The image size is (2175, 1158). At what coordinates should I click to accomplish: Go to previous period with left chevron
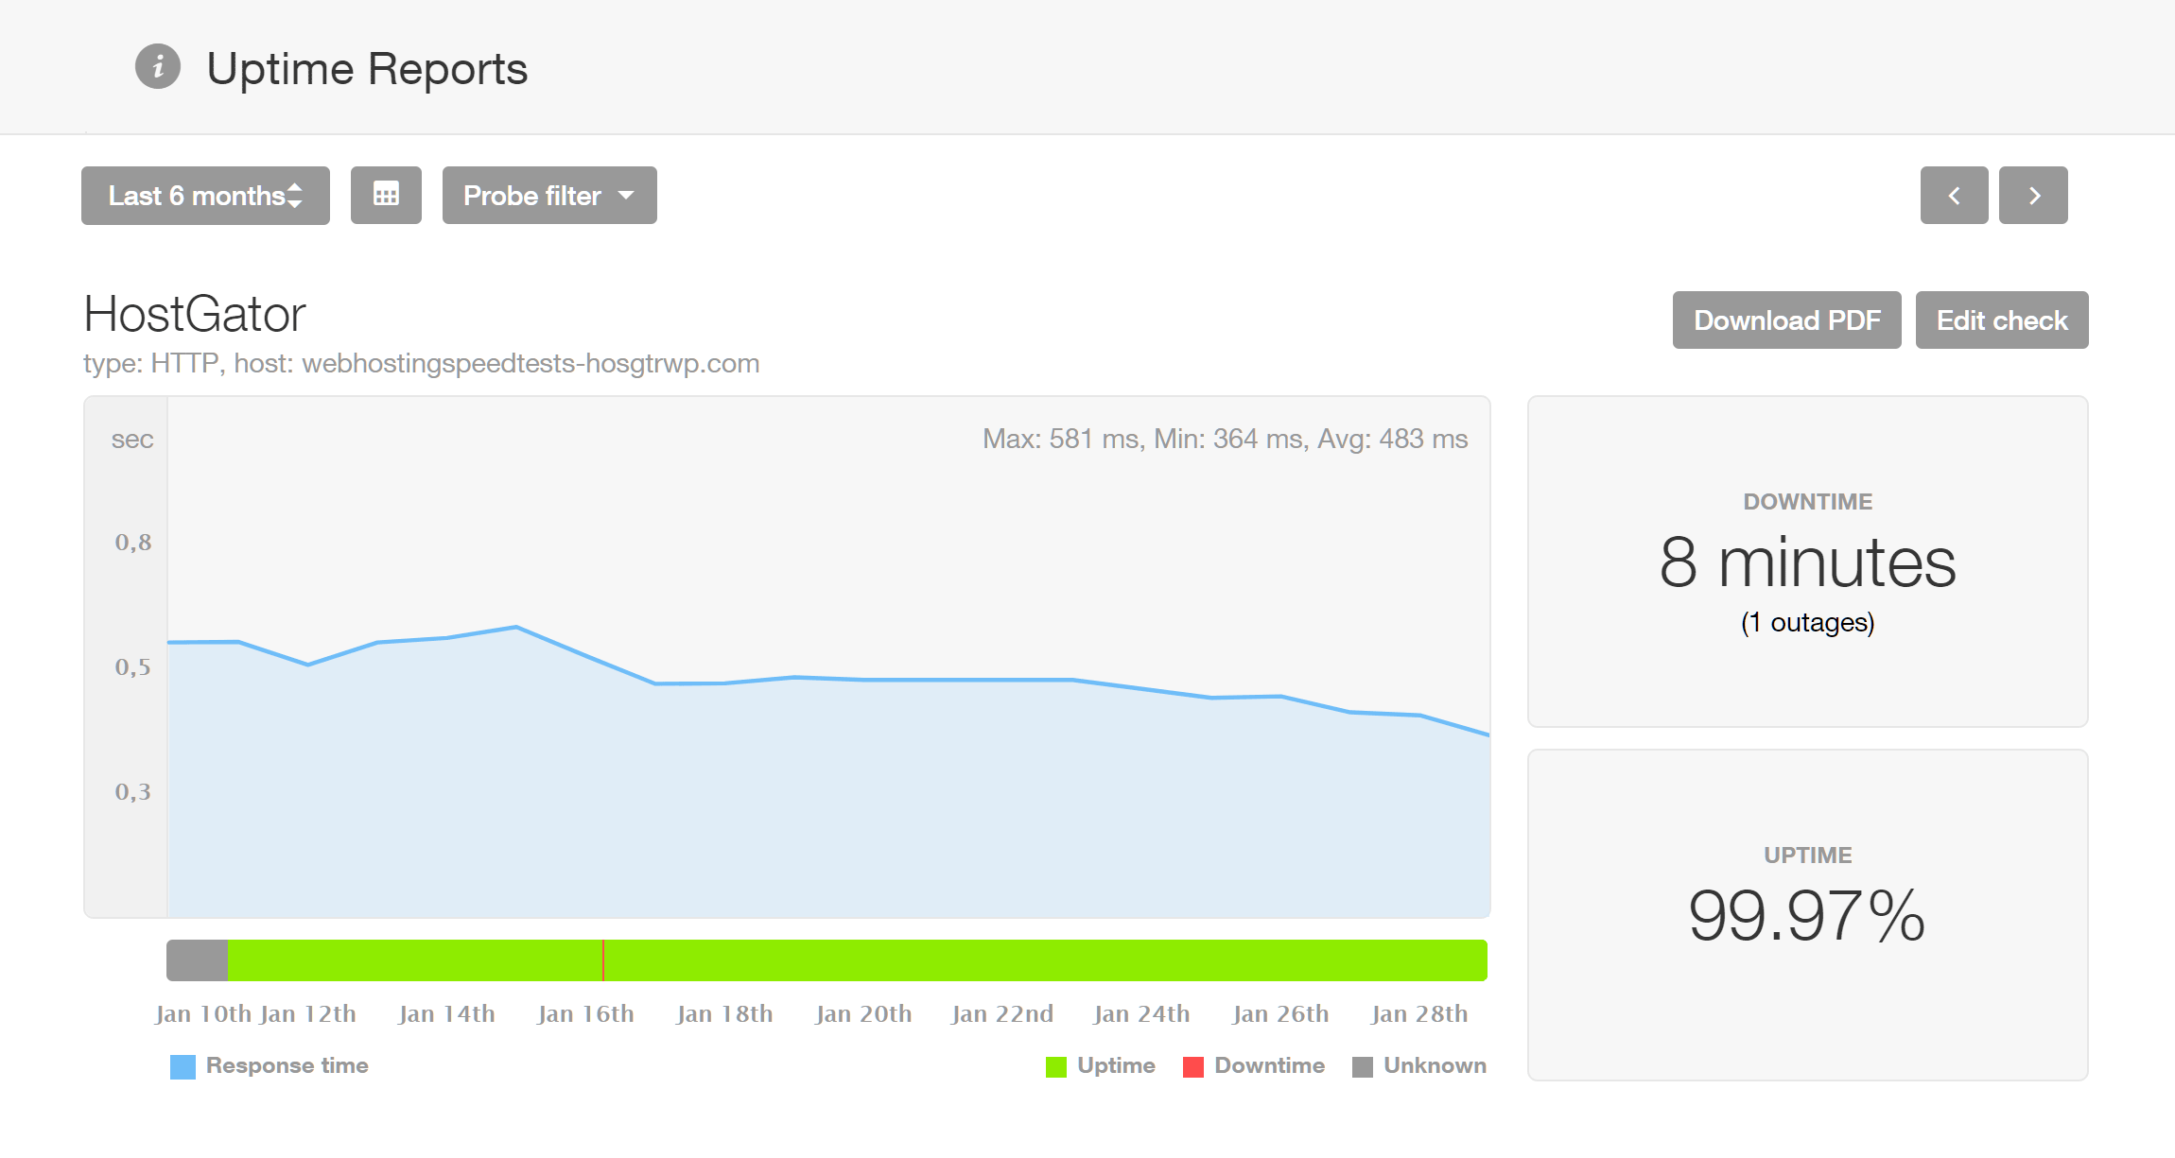[1954, 196]
